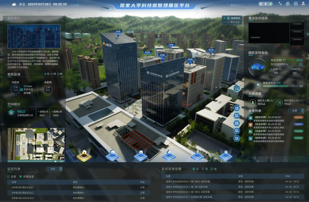309x202 pixels.
Task: Switch to walking roam mode icon
Action: tap(266, 4)
